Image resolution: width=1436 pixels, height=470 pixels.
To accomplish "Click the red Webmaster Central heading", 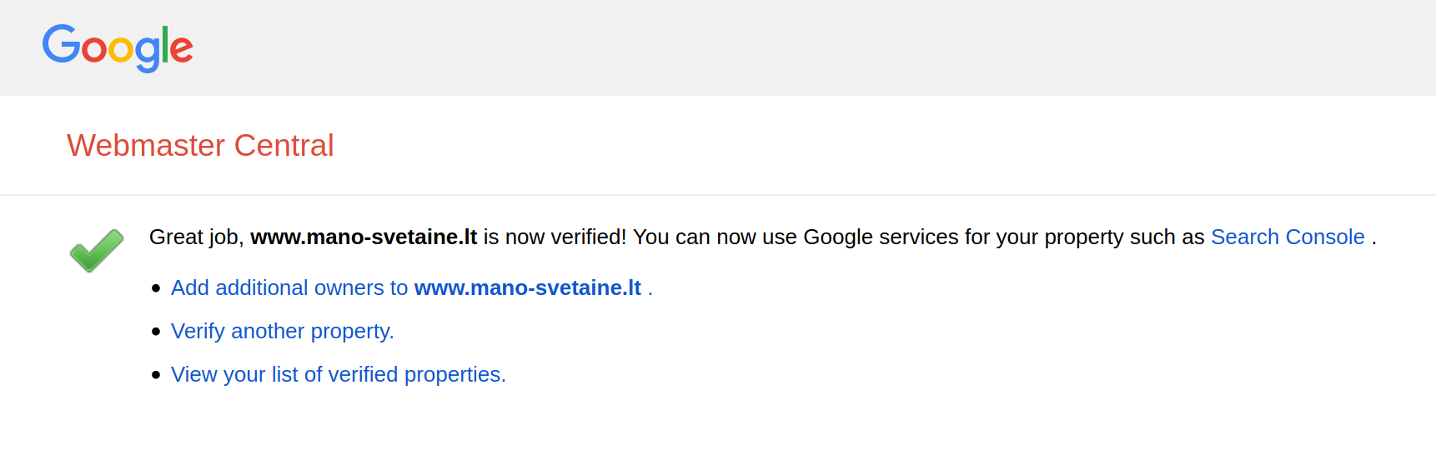I will click(200, 146).
